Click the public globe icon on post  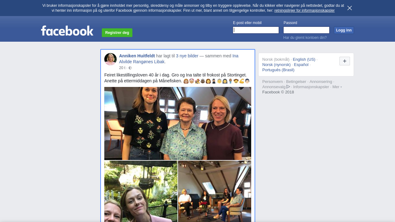point(130,68)
